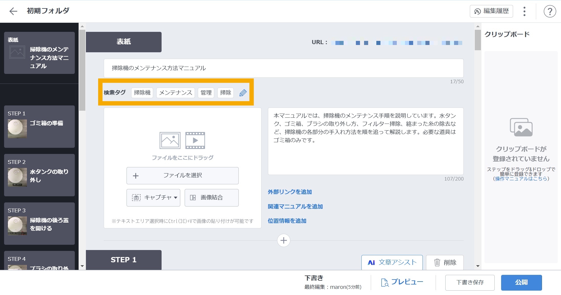Open the help question mark icon
The height and width of the screenshot is (295, 561).
[x=550, y=11]
